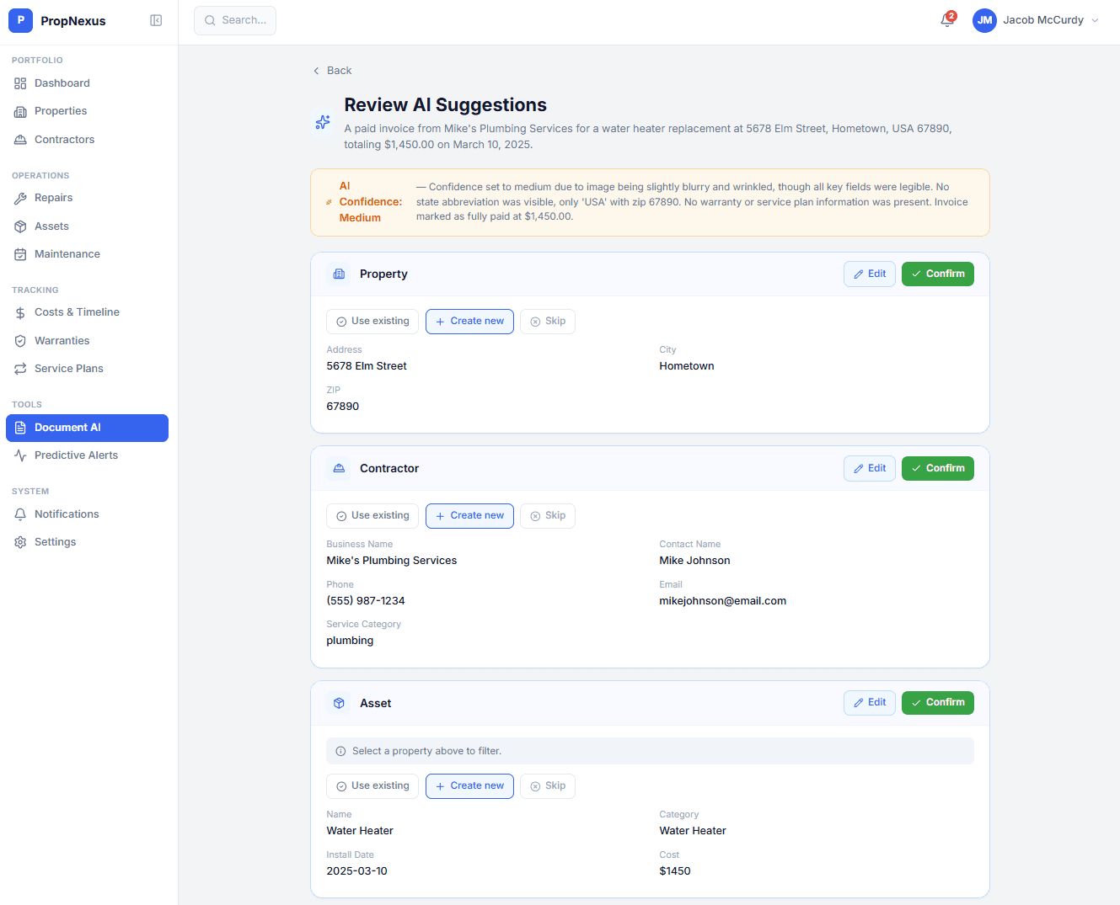The height and width of the screenshot is (905, 1120).
Task: Collapse the sidebar panel icon
Action: [156, 20]
